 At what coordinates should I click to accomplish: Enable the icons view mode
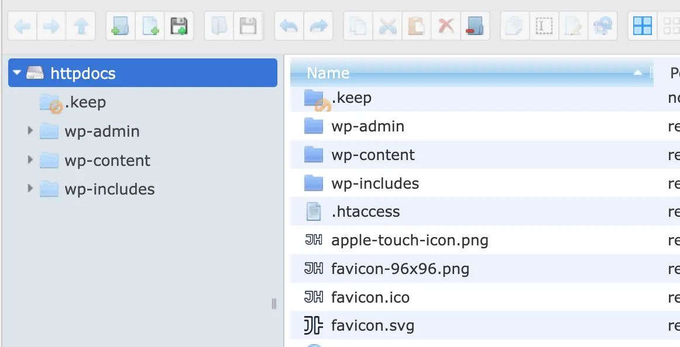(672, 26)
